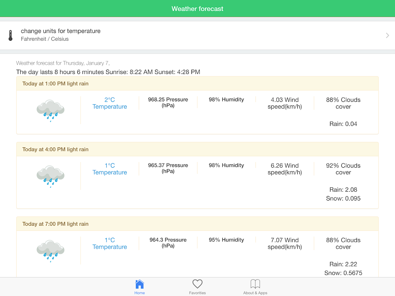Click the rain cloud icon for 7:00 PM
Image resolution: width=395 pixels, height=296 pixels.
(50, 251)
